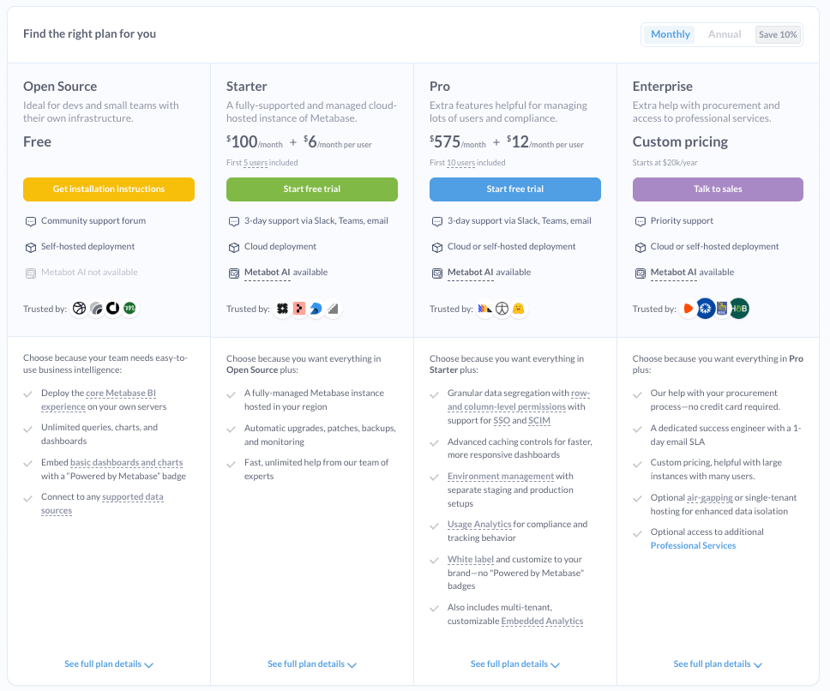Viewport: 830px width, 691px height.
Task: Click the Community support forum chat icon
Action: [x=31, y=221]
